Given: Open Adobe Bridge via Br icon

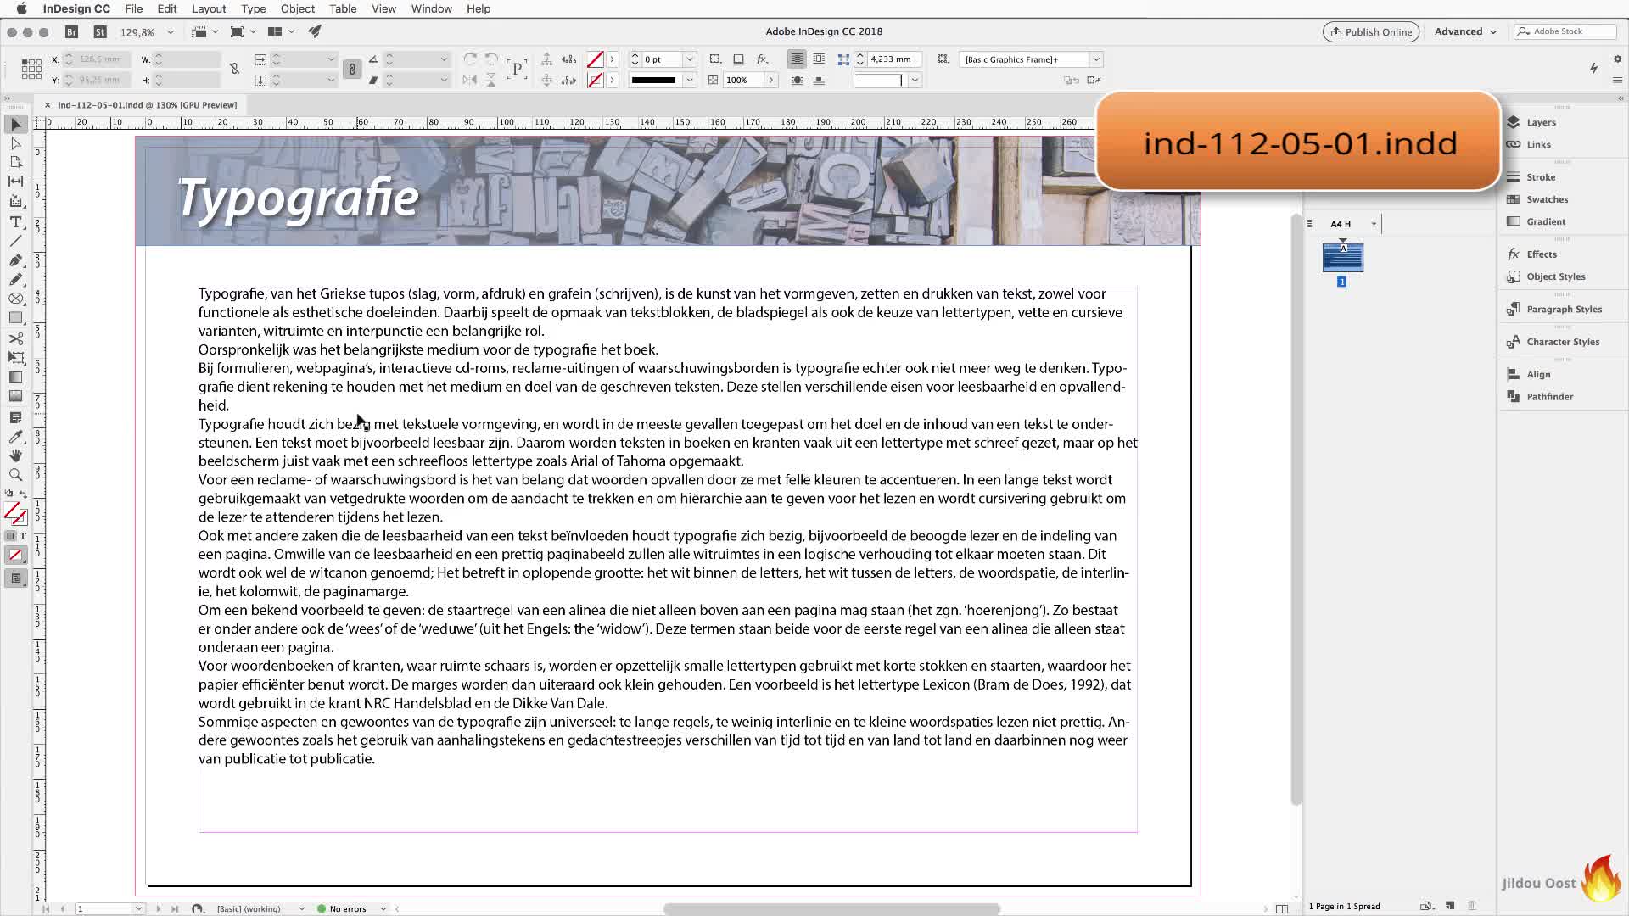Looking at the screenshot, I should click(72, 31).
